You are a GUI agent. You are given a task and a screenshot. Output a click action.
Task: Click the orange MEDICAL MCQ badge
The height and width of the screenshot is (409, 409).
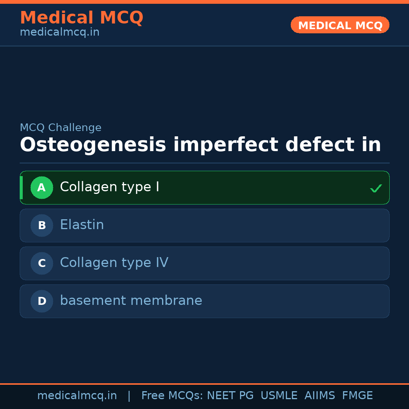340,25
